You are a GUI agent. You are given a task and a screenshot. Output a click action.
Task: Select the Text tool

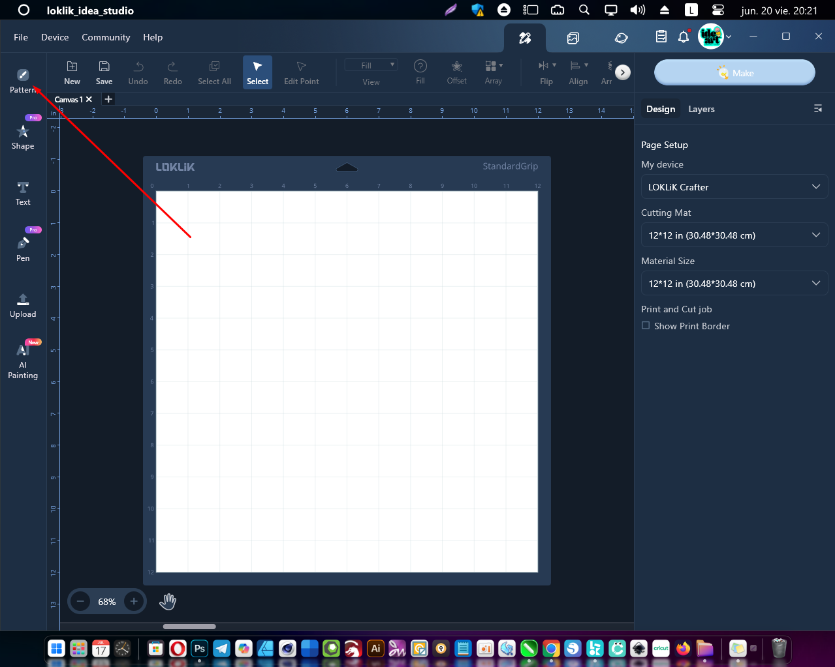[23, 193]
